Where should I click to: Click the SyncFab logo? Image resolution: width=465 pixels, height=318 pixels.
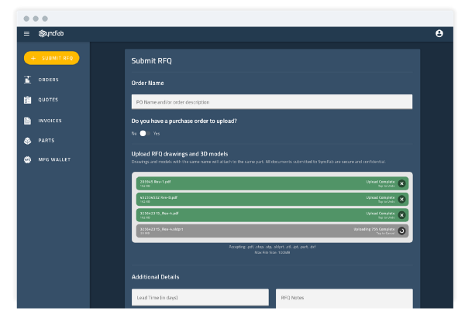coord(51,33)
